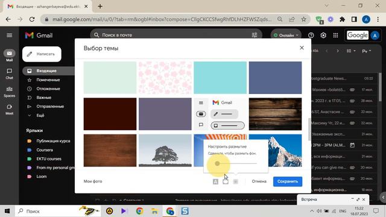386x217 pixels.
Task: Open the Chat section in left rail
Action: coord(10,74)
